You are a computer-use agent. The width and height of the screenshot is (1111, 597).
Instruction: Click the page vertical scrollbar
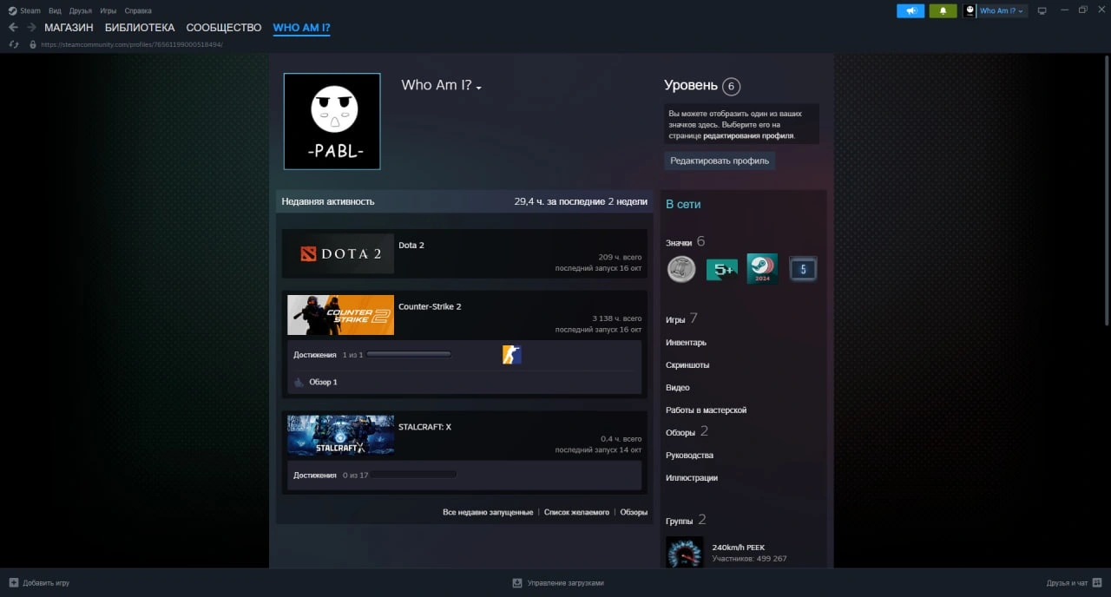tap(1106, 190)
